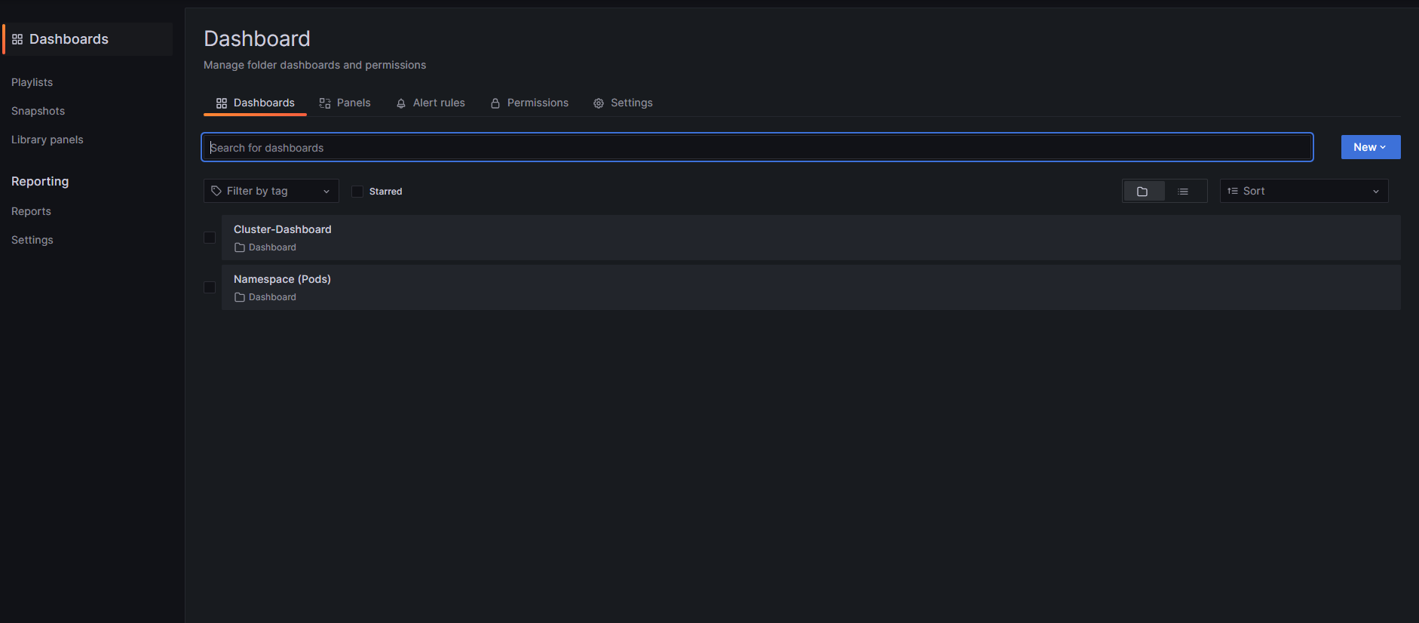Open Library panels in the sidebar

pyautogui.click(x=48, y=140)
